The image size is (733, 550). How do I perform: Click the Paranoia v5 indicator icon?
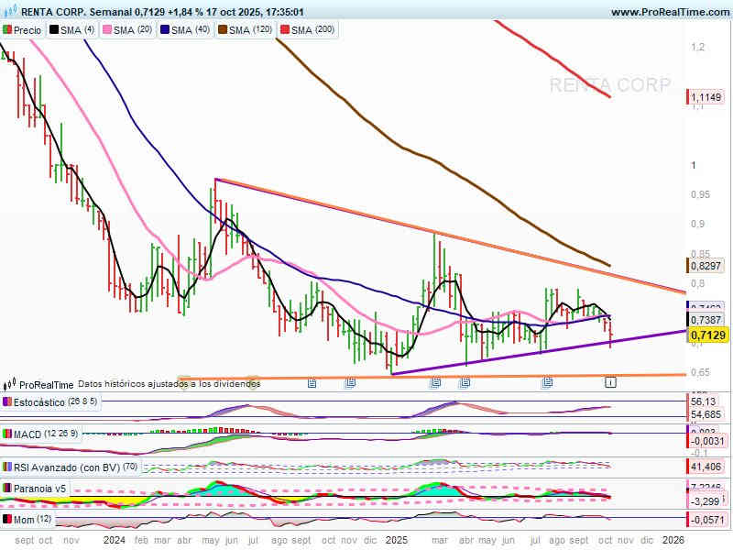8,489
